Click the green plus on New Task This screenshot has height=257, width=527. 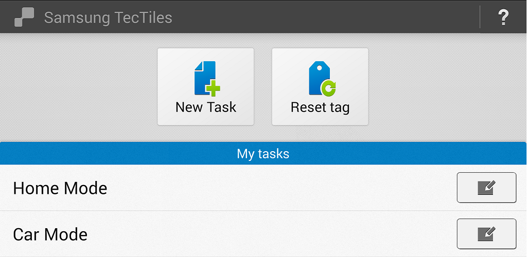coord(213,89)
